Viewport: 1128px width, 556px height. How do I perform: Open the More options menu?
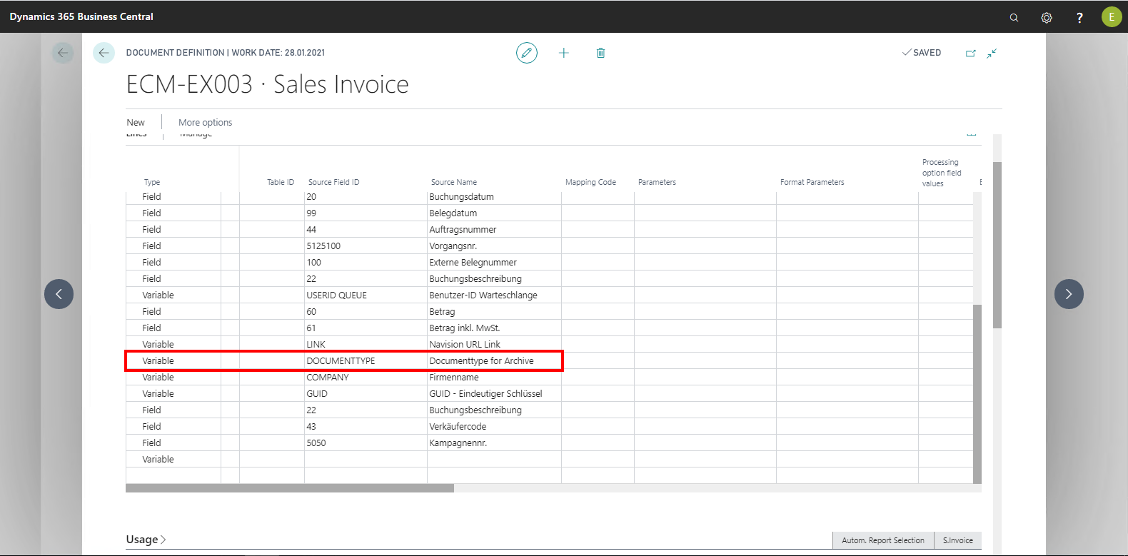click(x=205, y=123)
